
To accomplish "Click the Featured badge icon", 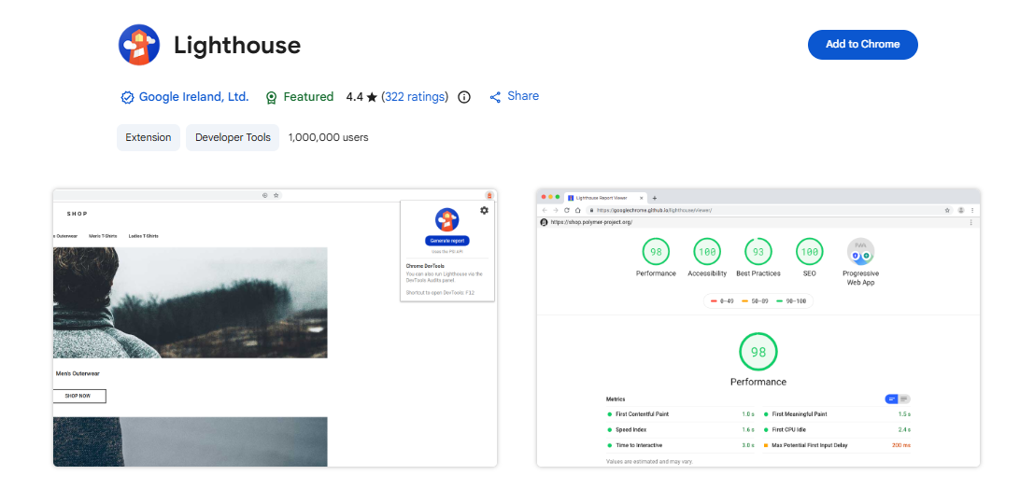I will 271,97.
